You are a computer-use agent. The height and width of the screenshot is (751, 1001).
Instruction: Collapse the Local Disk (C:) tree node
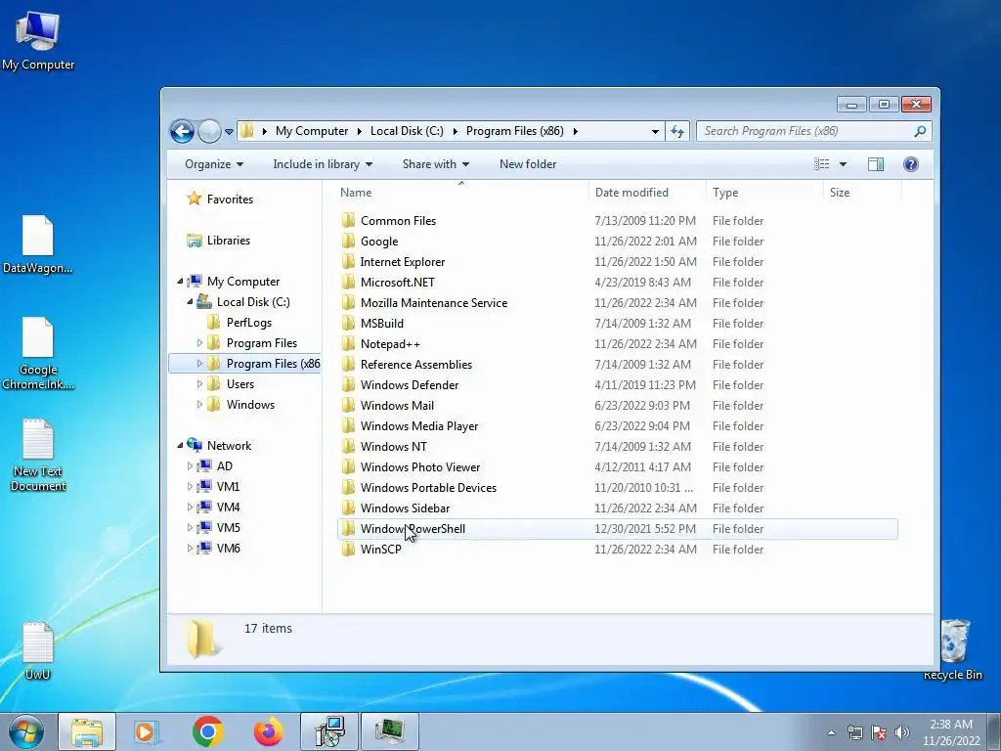[191, 301]
